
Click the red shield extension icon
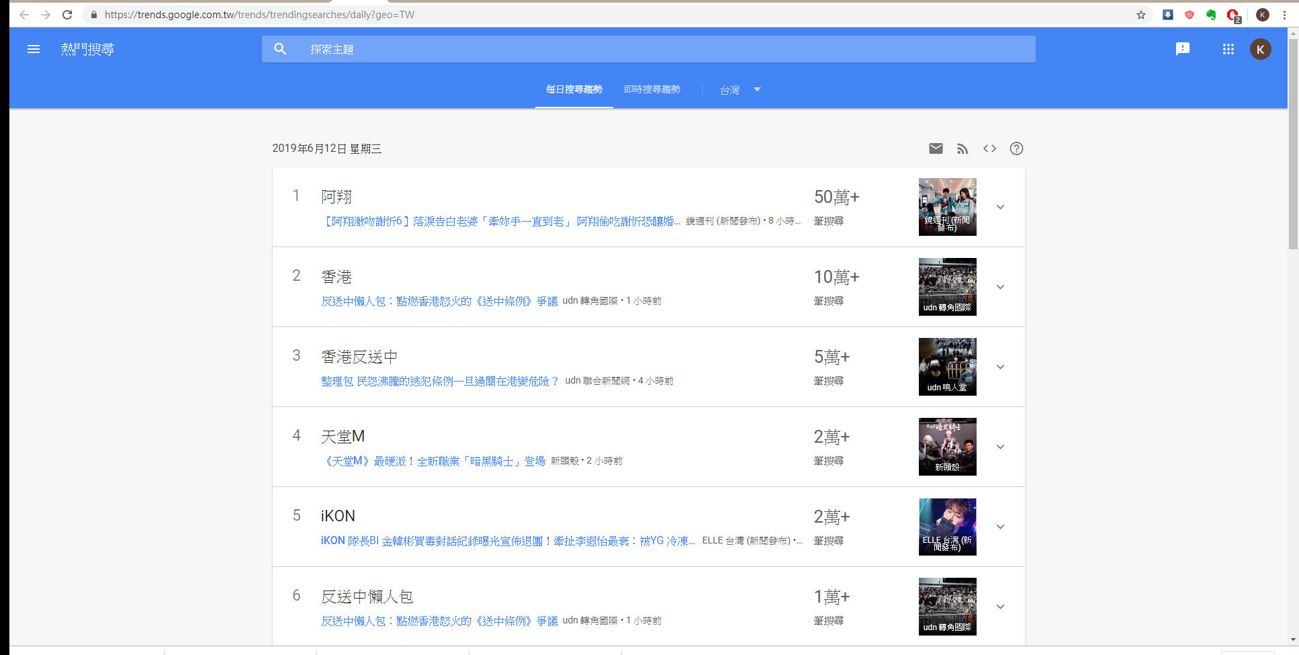(1190, 14)
